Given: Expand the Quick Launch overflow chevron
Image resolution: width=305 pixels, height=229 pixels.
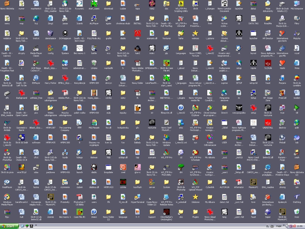Looking at the screenshot, I should [36, 225].
